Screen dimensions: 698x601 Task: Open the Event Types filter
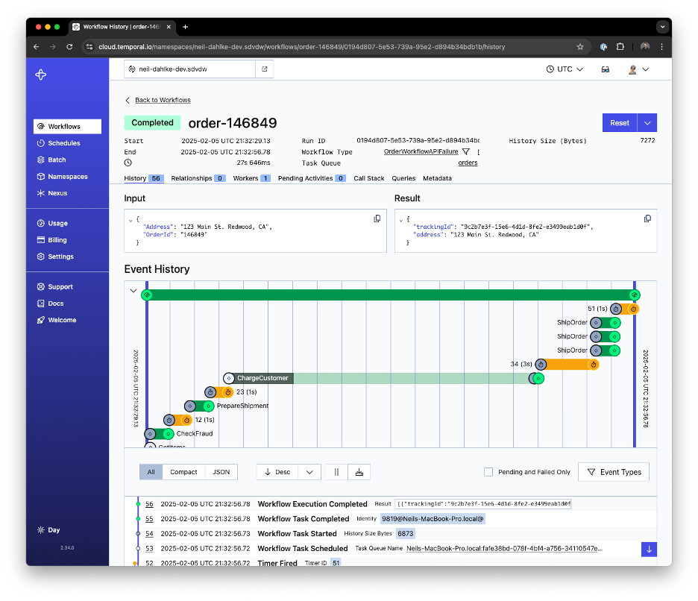(613, 472)
